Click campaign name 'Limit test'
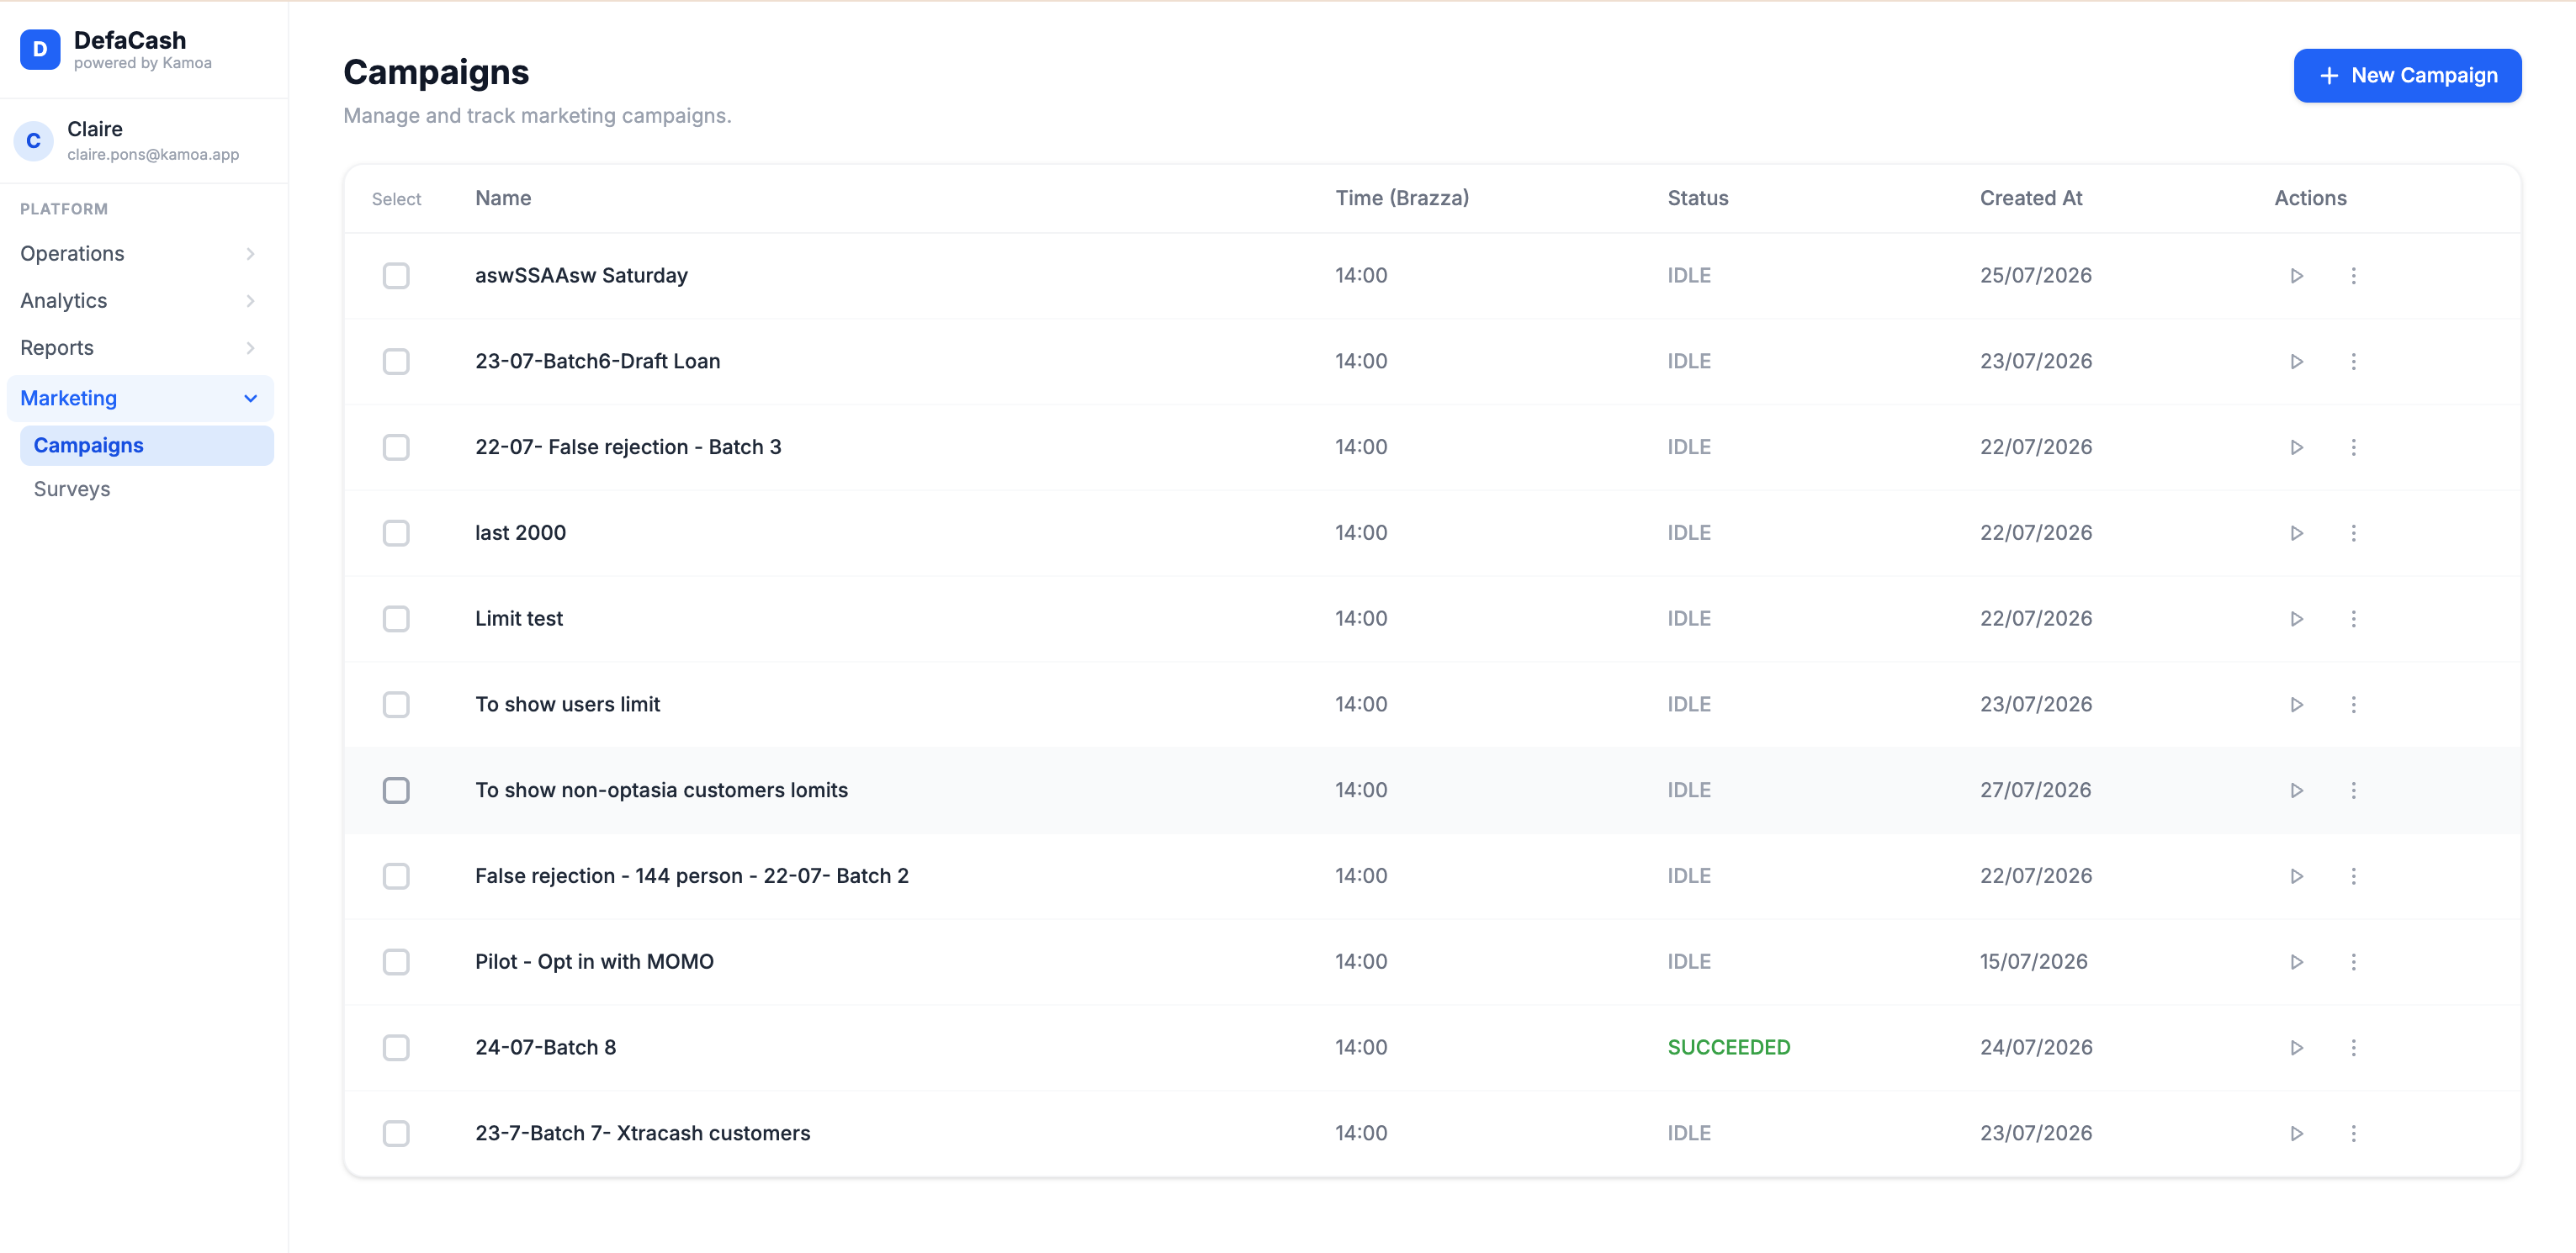Image resolution: width=2576 pixels, height=1253 pixels. [519, 620]
